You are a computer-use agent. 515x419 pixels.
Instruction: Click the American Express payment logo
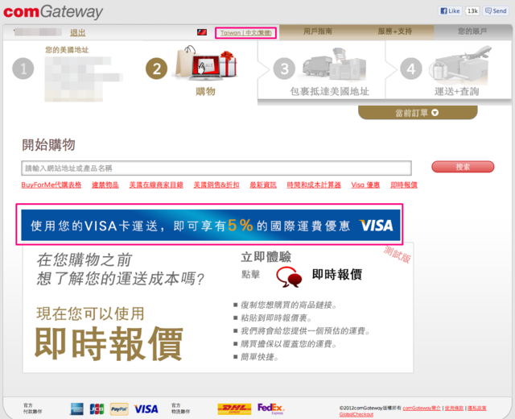click(x=76, y=409)
